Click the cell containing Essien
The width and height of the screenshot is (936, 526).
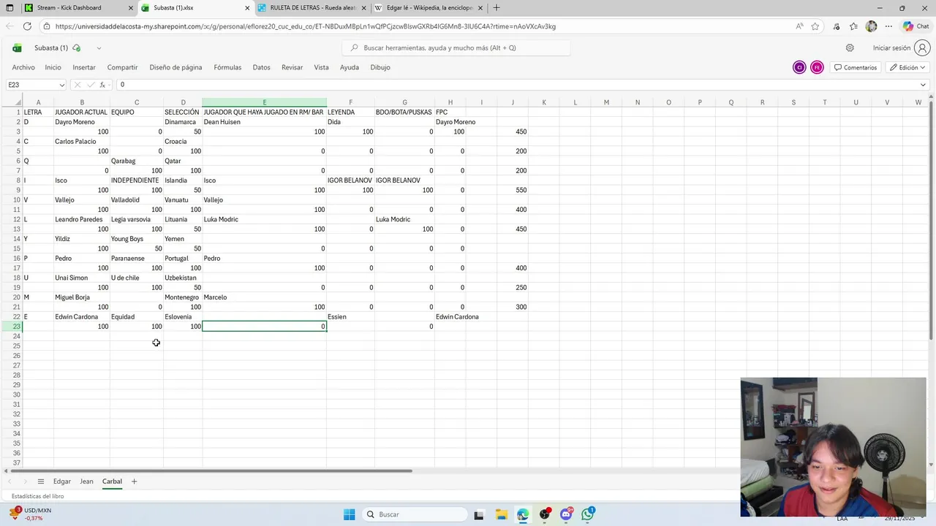[x=350, y=317]
